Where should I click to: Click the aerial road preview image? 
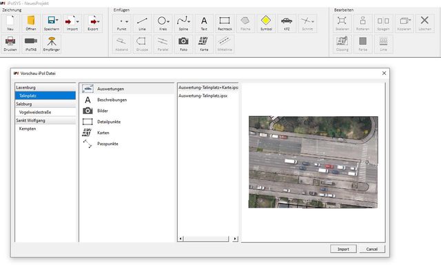[x=313, y=162]
